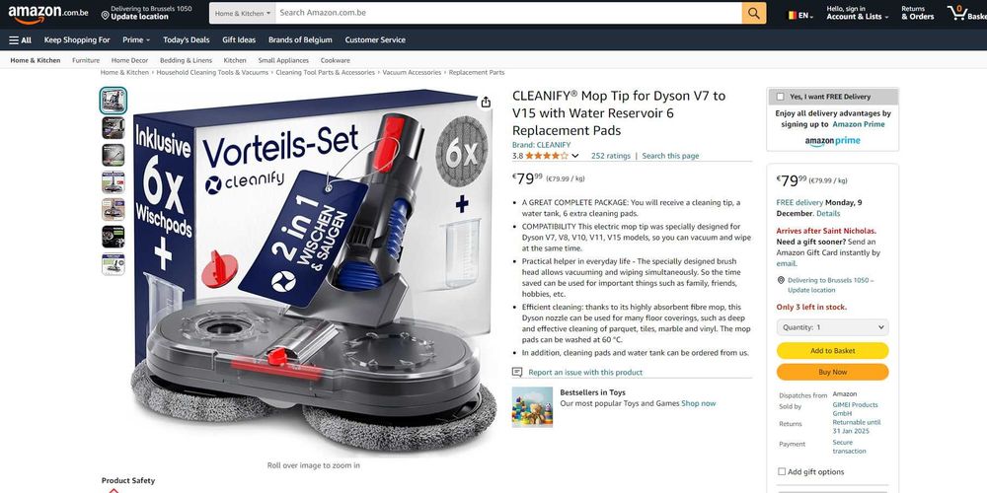Click the share icon on product image

coord(486,102)
